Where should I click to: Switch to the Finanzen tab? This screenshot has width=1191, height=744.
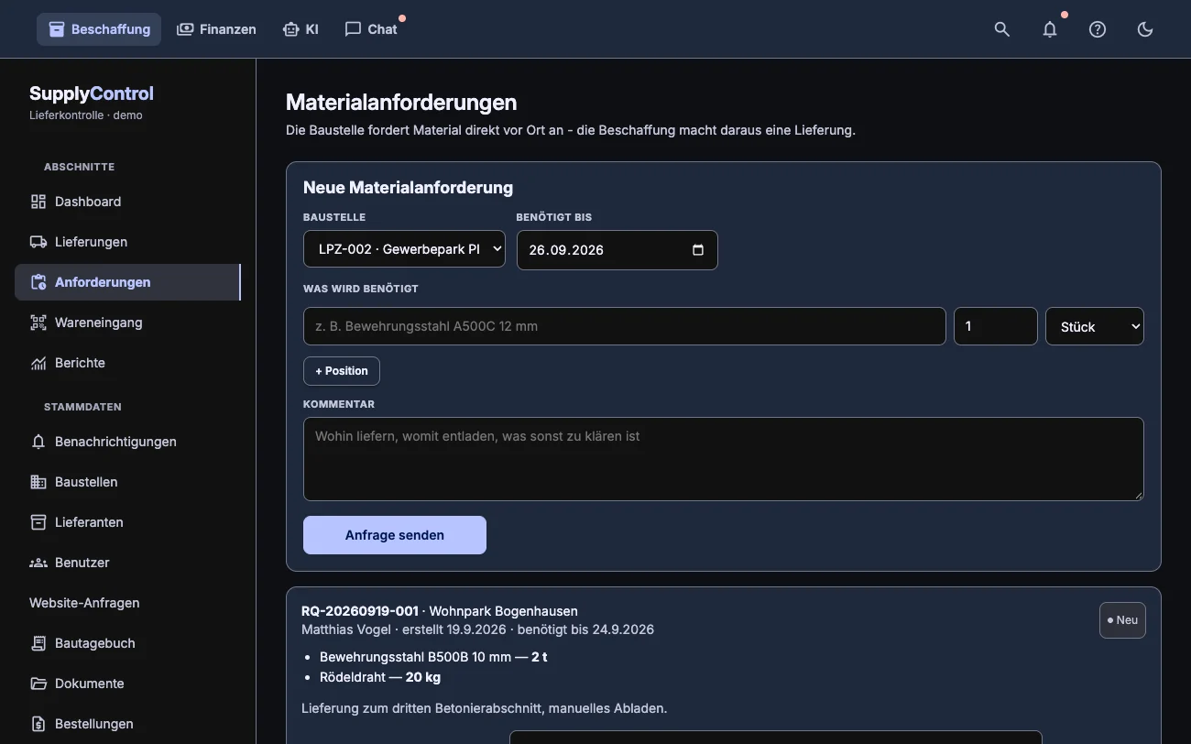tap(216, 29)
